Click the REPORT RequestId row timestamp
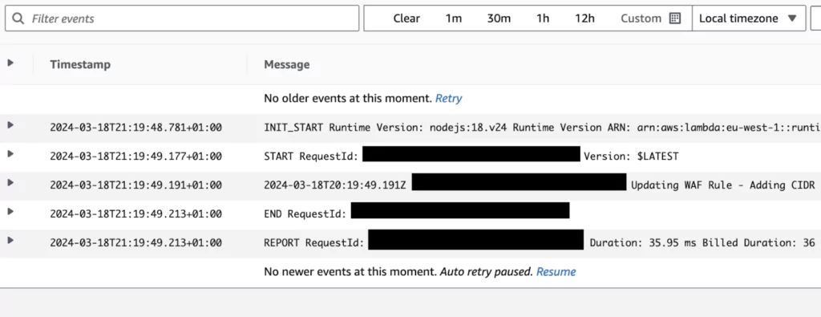The height and width of the screenshot is (317, 821). coord(135,242)
